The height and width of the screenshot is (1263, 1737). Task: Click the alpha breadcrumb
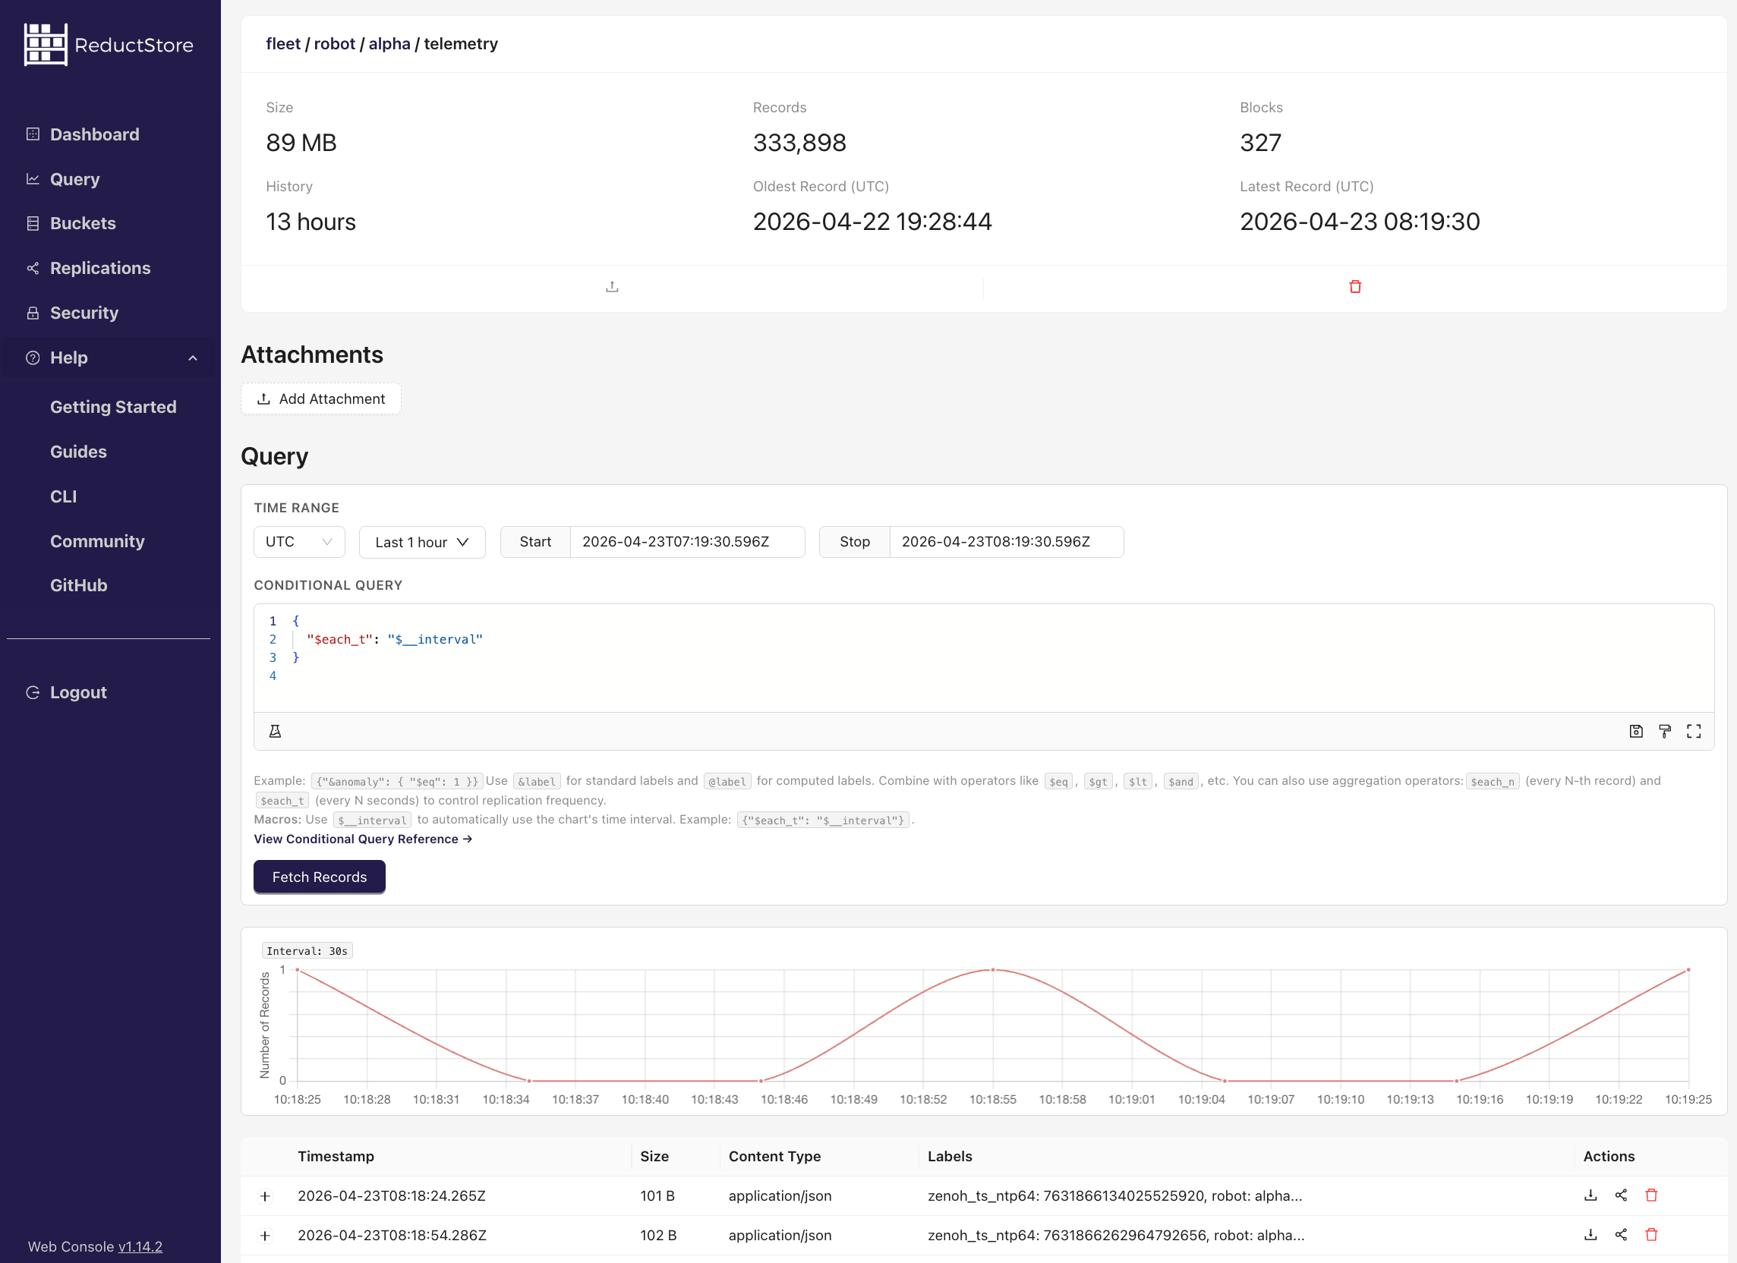389,44
